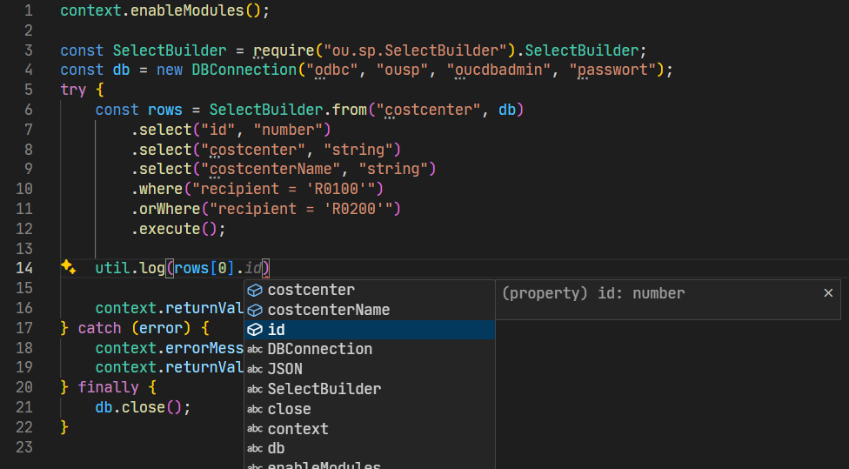The width and height of the screenshot is (849, 469).
Task: Click the rows variable on line 6
Action: pos(165,110)
